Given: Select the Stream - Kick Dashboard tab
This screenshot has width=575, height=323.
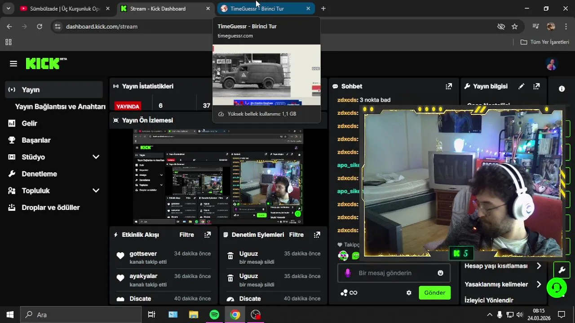Looking at the screenshot, I should [x=165, y=9].
